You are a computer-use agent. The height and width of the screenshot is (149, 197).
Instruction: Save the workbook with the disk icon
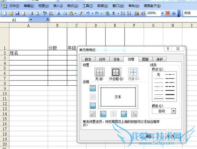pyautogui.click(x=17, y=13)
